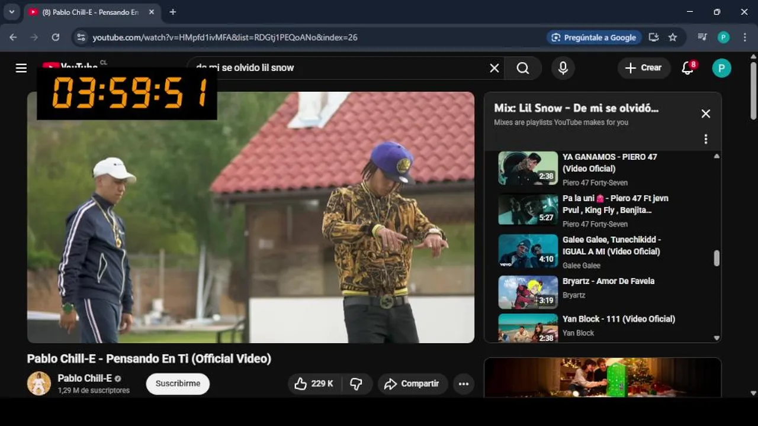
Task: Open the Piero 47 Forty-Seven channel name under YA GANAMOS
Action: [595, 183]
